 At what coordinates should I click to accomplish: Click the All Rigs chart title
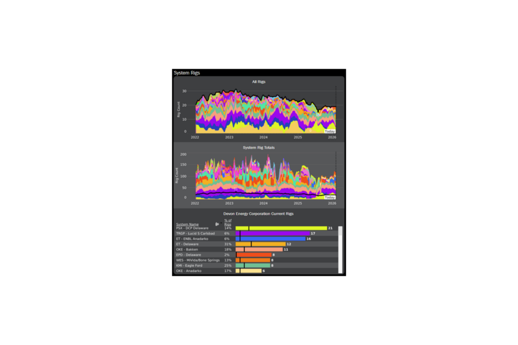point(258,82)
